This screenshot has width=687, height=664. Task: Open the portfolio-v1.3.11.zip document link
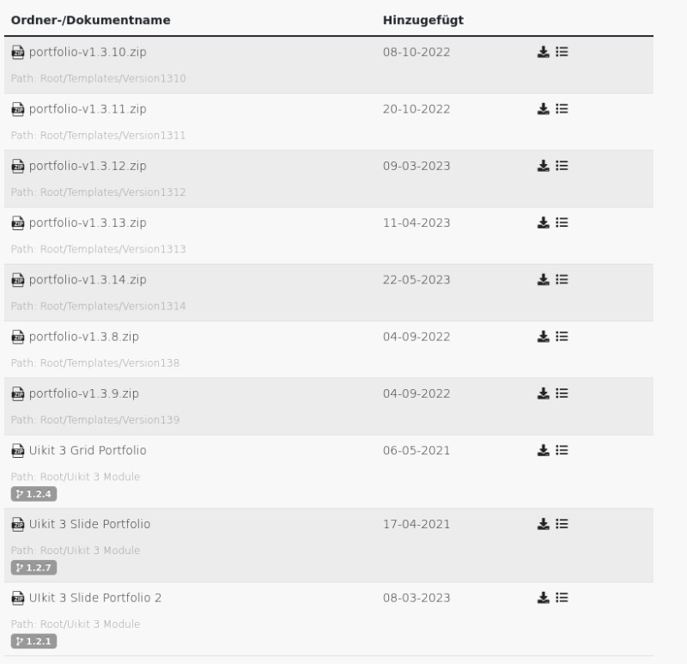click(88, 109)
